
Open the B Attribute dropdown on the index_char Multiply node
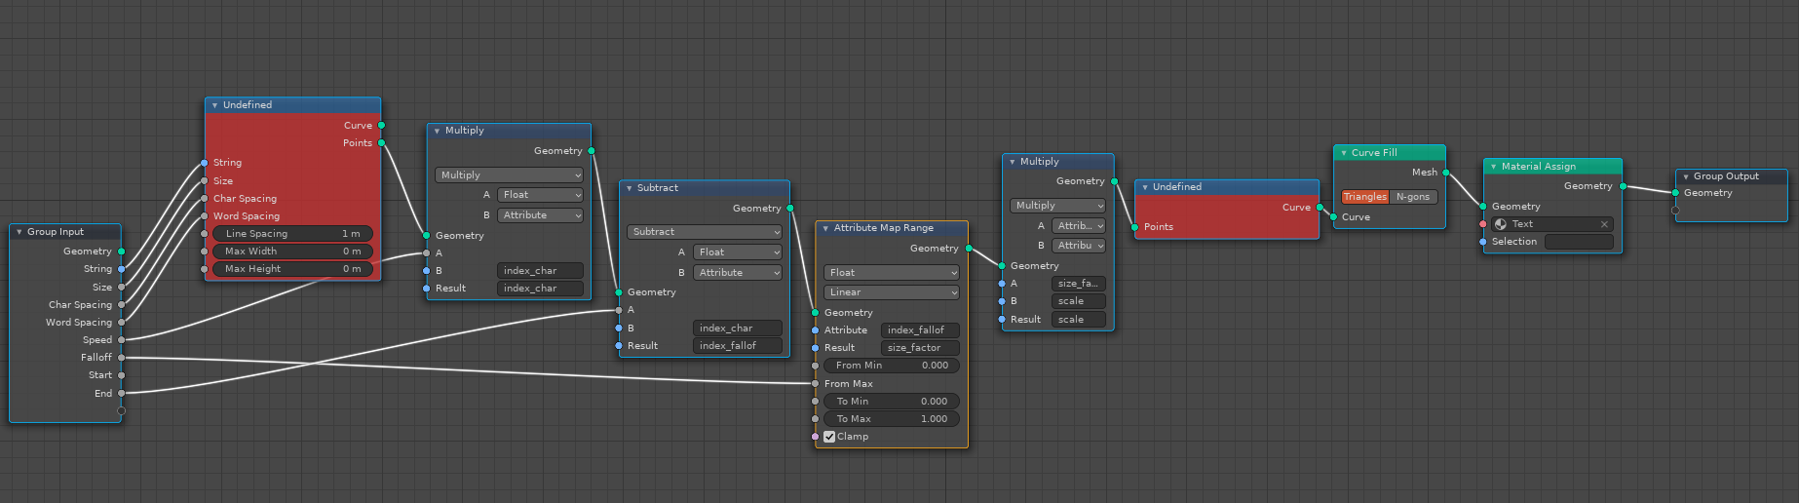[540, 215]
